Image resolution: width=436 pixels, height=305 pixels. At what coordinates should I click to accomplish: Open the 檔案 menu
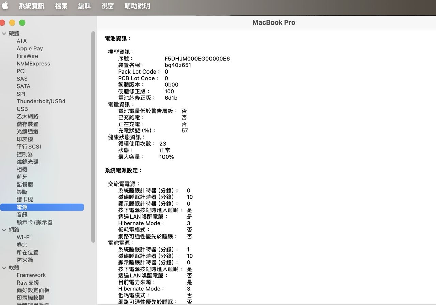tap(61, 6)
